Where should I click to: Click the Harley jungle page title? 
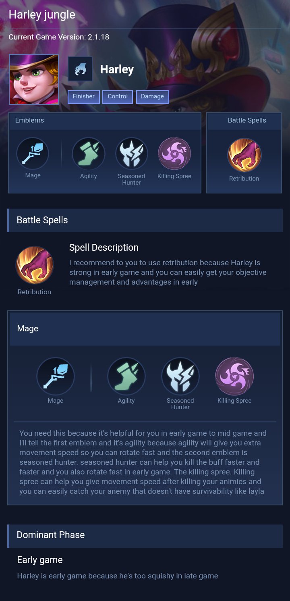tap(42, 15)
